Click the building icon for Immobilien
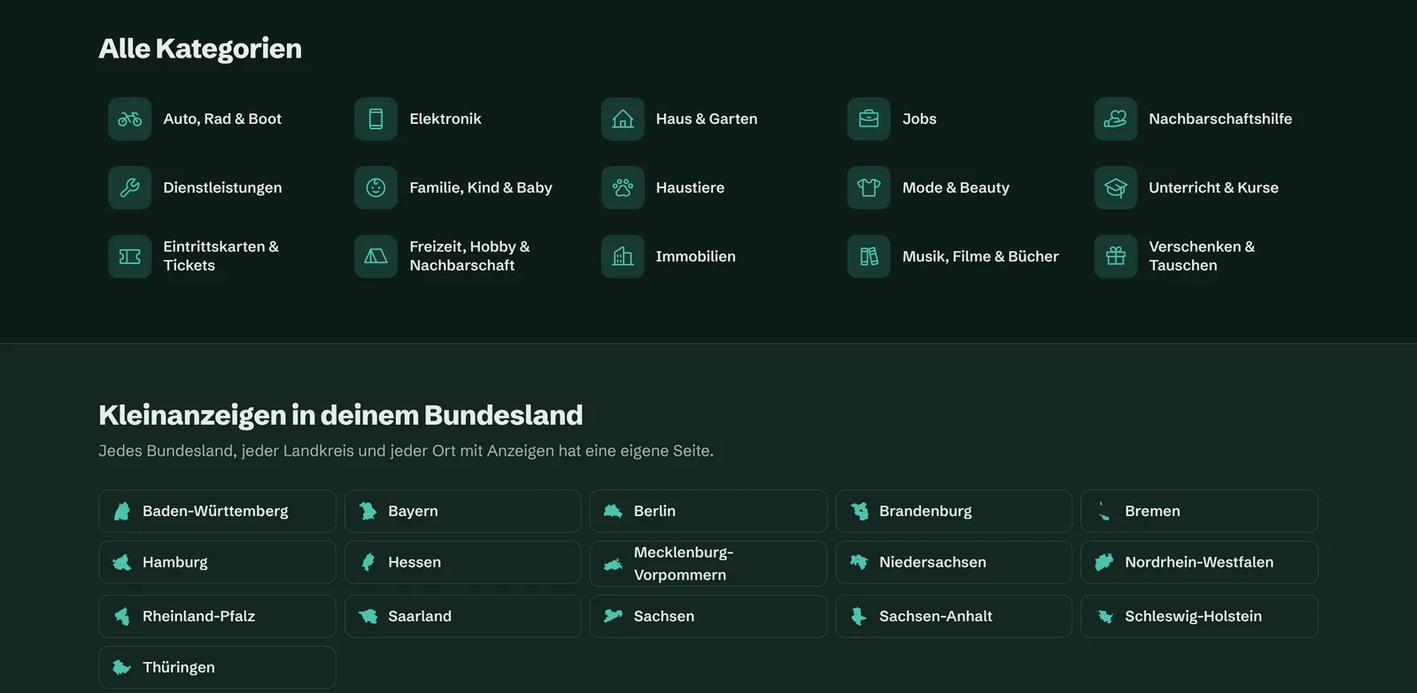The height and width of the screenshot is (693, 1417). [x=623, y=257]
